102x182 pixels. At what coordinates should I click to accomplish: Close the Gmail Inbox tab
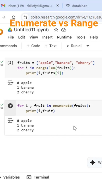pos(58,6)
